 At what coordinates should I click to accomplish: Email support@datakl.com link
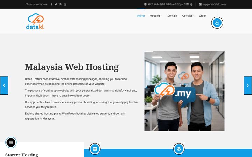coord(214,4)
